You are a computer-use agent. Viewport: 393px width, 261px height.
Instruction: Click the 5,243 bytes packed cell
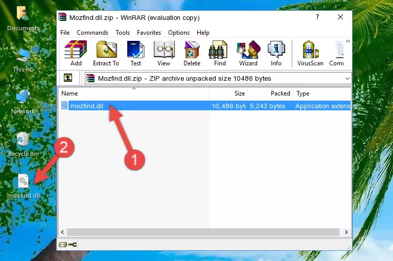267,106
